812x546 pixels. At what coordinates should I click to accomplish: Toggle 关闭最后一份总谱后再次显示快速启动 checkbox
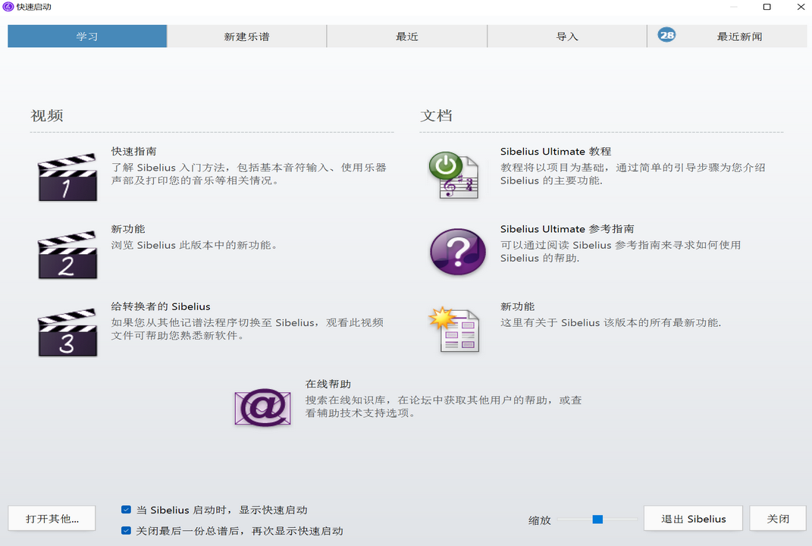[x=126, y=531]
